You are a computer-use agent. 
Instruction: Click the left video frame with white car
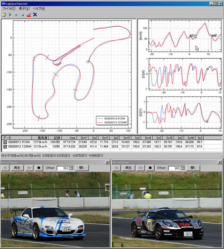click(x=55, y=209)
